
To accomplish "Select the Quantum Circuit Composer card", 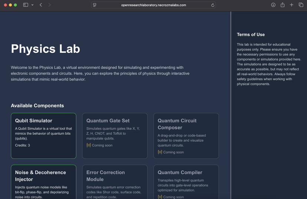I will pos(186,136).
